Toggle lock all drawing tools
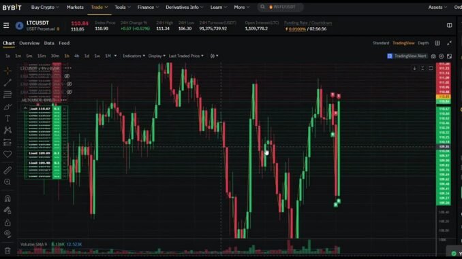 tap(7, 222)
